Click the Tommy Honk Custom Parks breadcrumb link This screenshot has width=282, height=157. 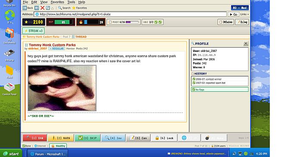[43, 36]
